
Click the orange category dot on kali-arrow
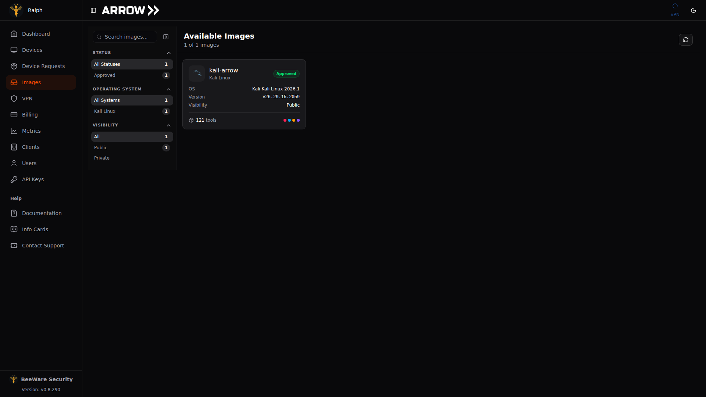(294, 120)
